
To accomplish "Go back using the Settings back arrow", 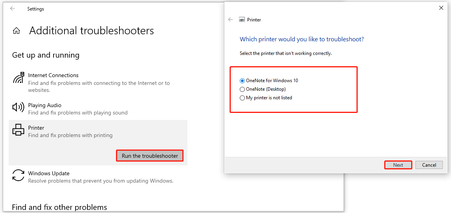I will tap(12, 9).
